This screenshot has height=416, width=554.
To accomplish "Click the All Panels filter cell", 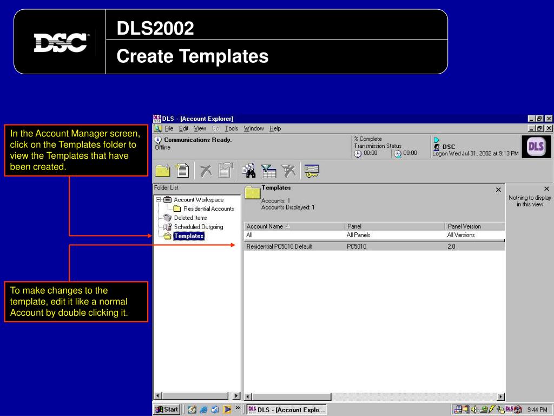I will click(x=394, y=235).
